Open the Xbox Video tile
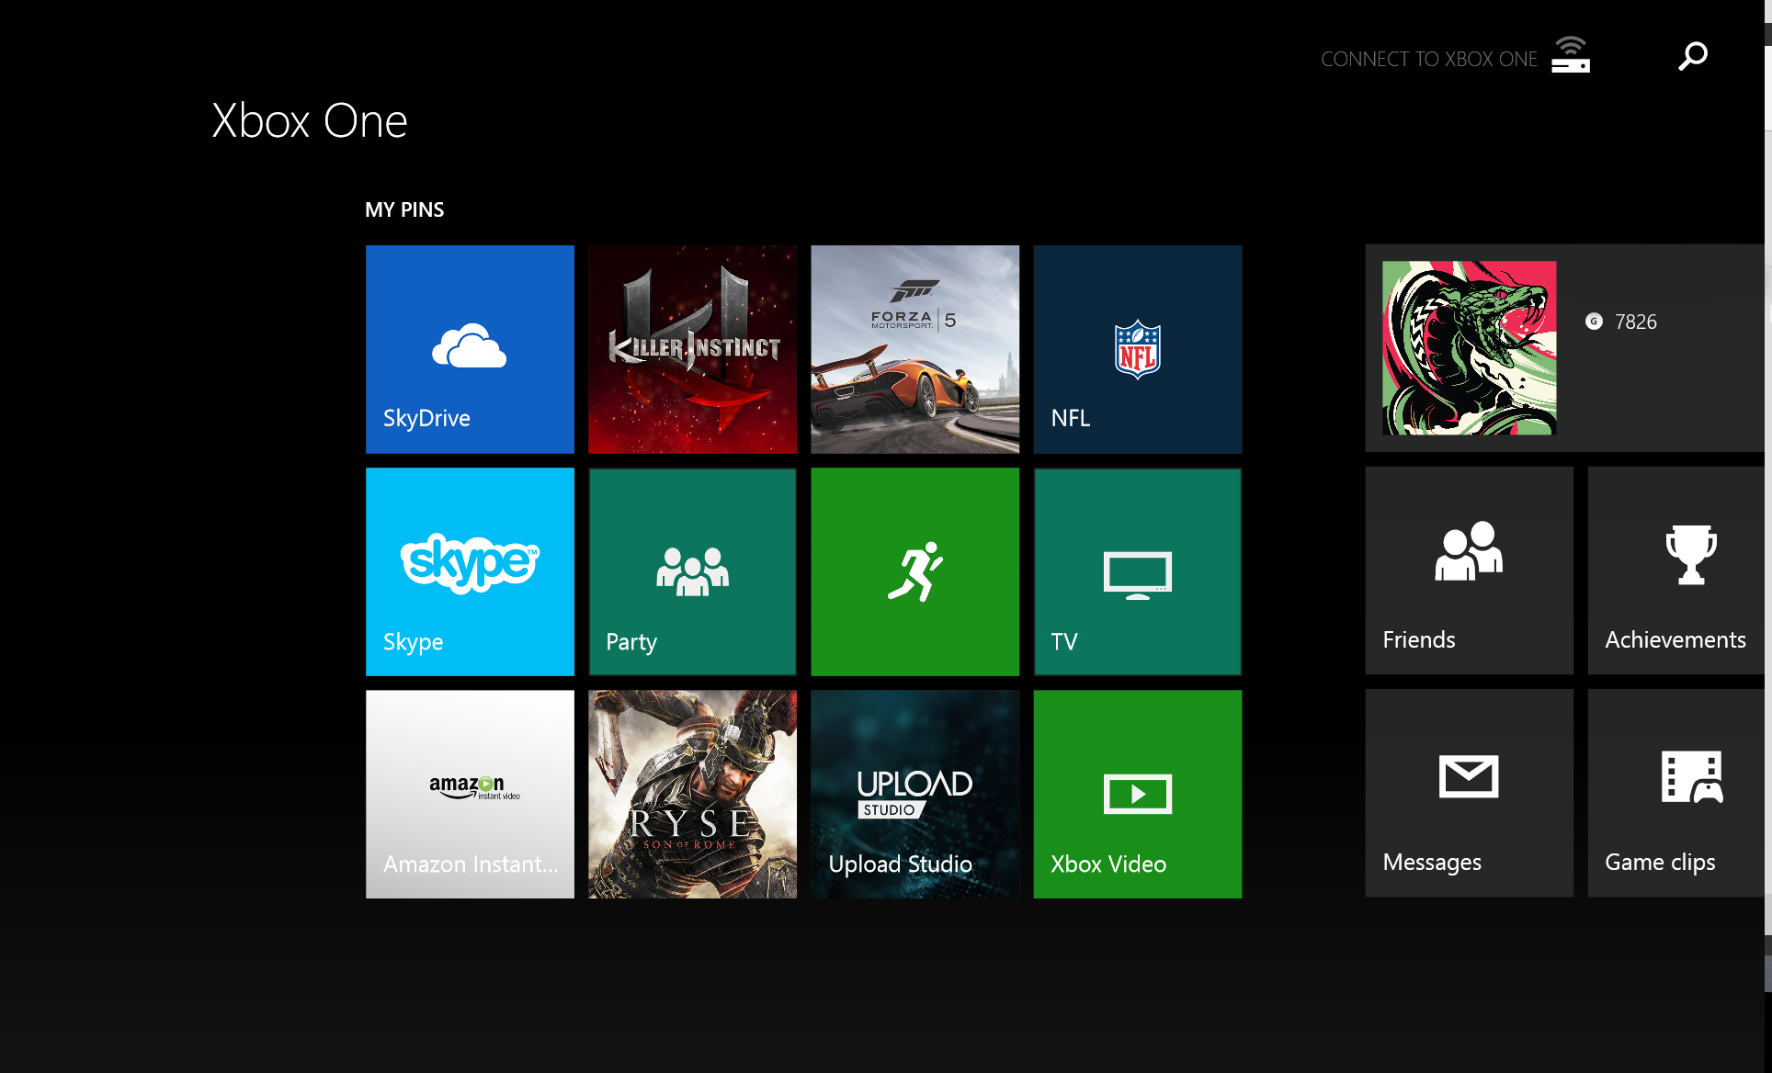 tap(1137, 794)
